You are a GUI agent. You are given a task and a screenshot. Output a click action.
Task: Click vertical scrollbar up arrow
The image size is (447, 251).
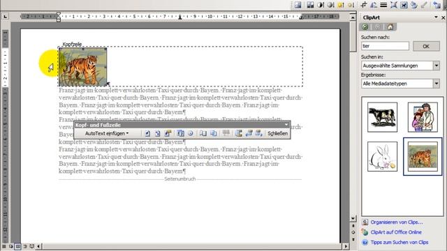tap(353, 17)
